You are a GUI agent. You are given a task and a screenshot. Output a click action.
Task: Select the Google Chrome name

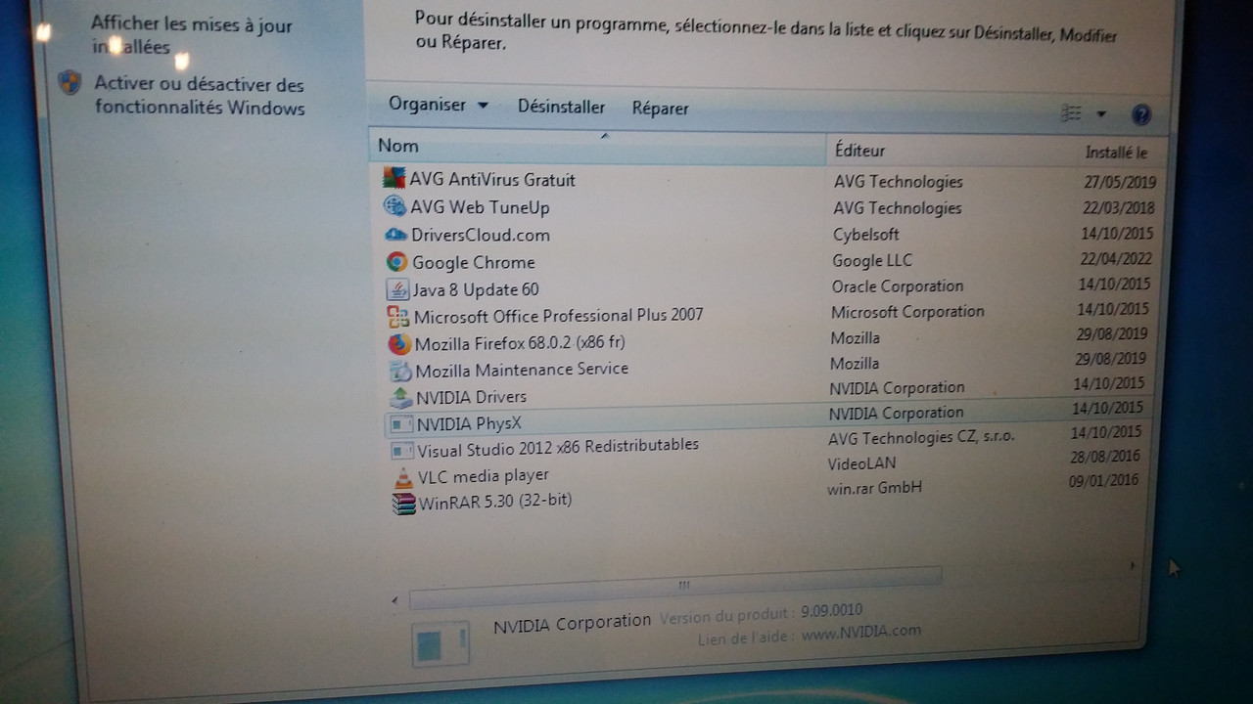pyautogui.click(x=474, y=262)
